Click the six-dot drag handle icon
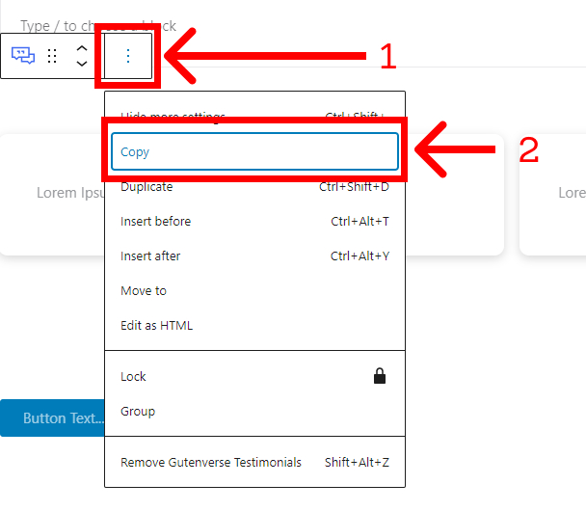This screenshot has height=511, width=586. click(53, 56)
